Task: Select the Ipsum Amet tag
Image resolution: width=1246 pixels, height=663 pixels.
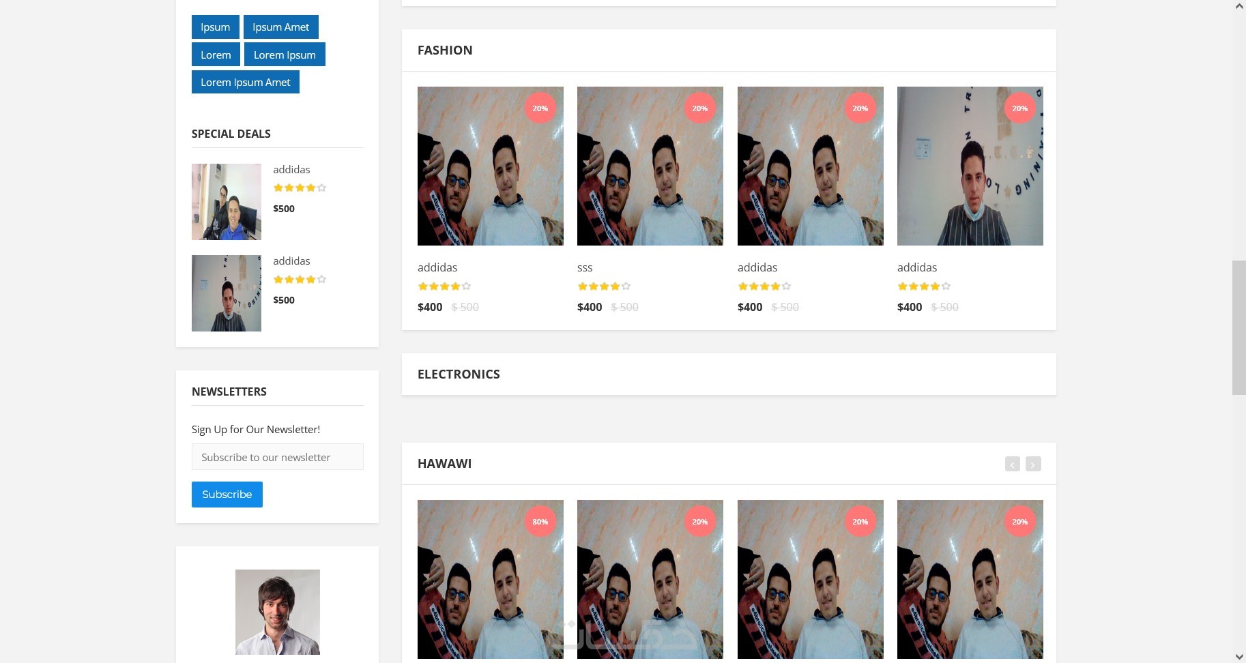Action: [281, 27]
